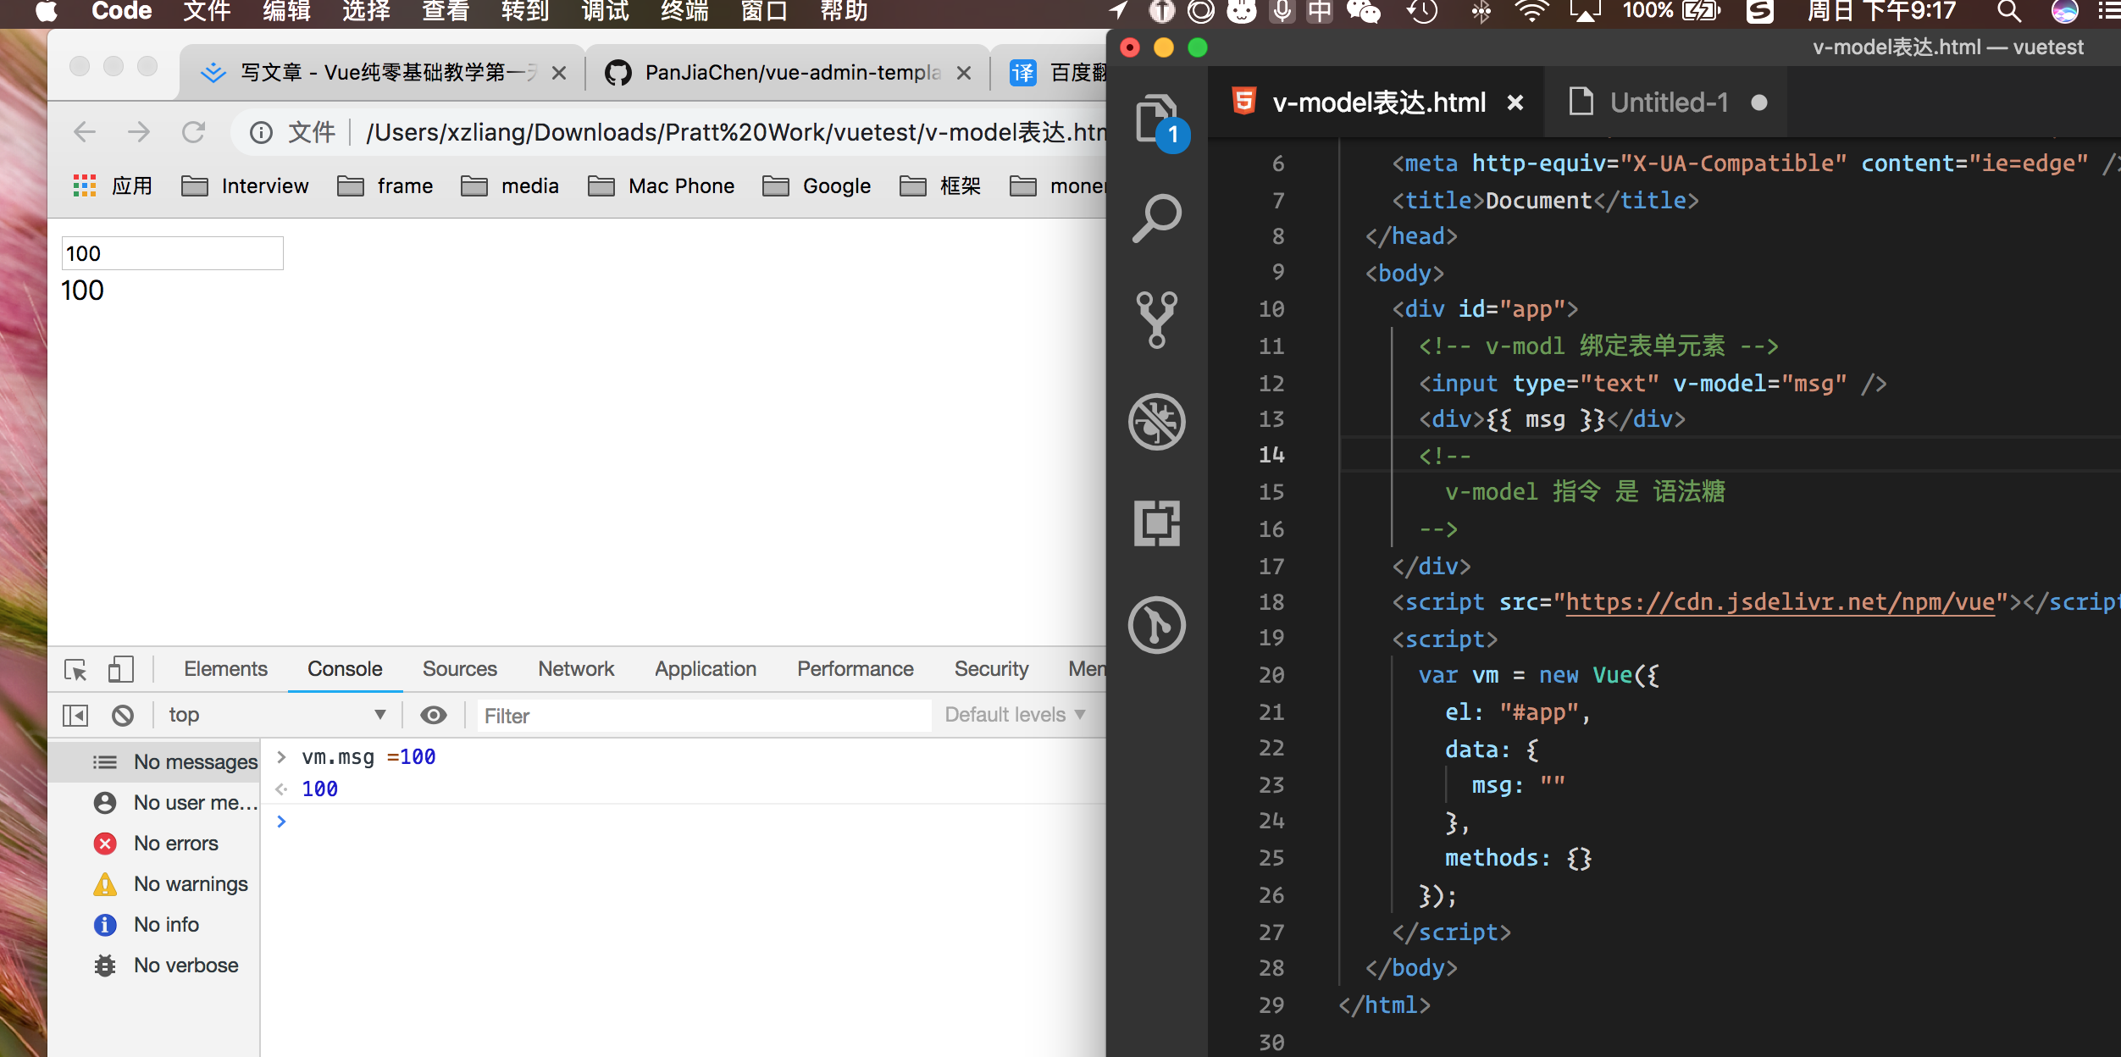Viewport: 2121px width, 1057px height.
Task: Toggle device toolbar in DevTools
Action: (120, 670)
